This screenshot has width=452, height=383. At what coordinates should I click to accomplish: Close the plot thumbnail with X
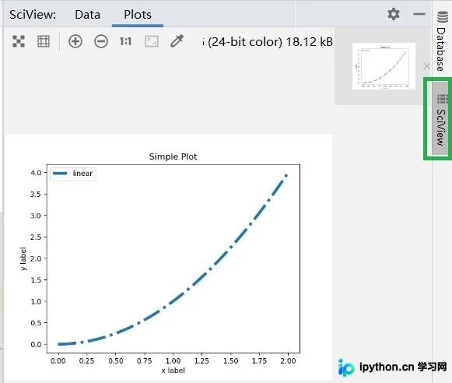426,66
